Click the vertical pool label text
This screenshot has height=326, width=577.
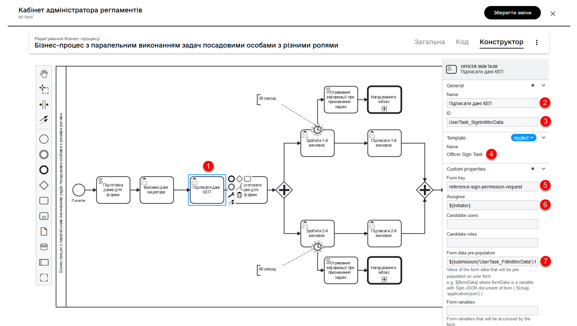61,193
